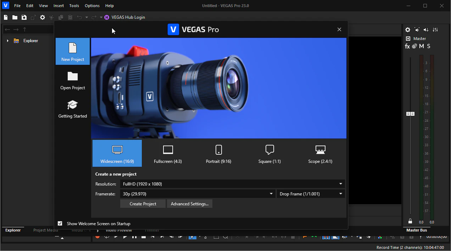The image size is (451, 251).
Task: Open project properties gear in main toolbar
Action: pyautogui.click(x=43, y=17)
